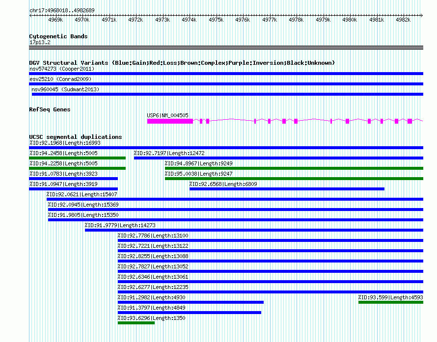Click the %ID:91.9779|Length:14273 label
The width and height of the screenshot is (437, 342).
[120, 225]
